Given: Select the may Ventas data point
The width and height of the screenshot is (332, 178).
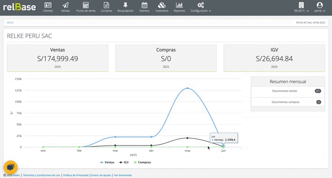Looking at the screenshot, I should (x=187, y=88).
